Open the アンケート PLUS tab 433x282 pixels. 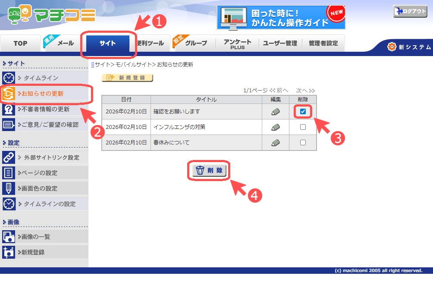(x=237, y=44)
